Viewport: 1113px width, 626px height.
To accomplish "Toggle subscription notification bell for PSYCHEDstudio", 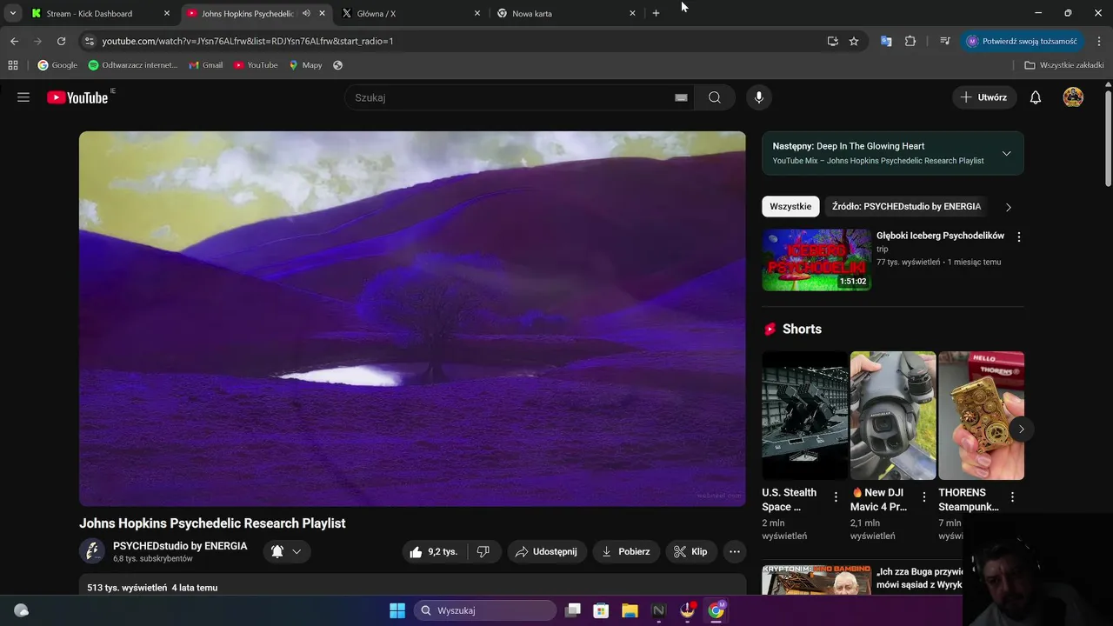I will [277, 551].
